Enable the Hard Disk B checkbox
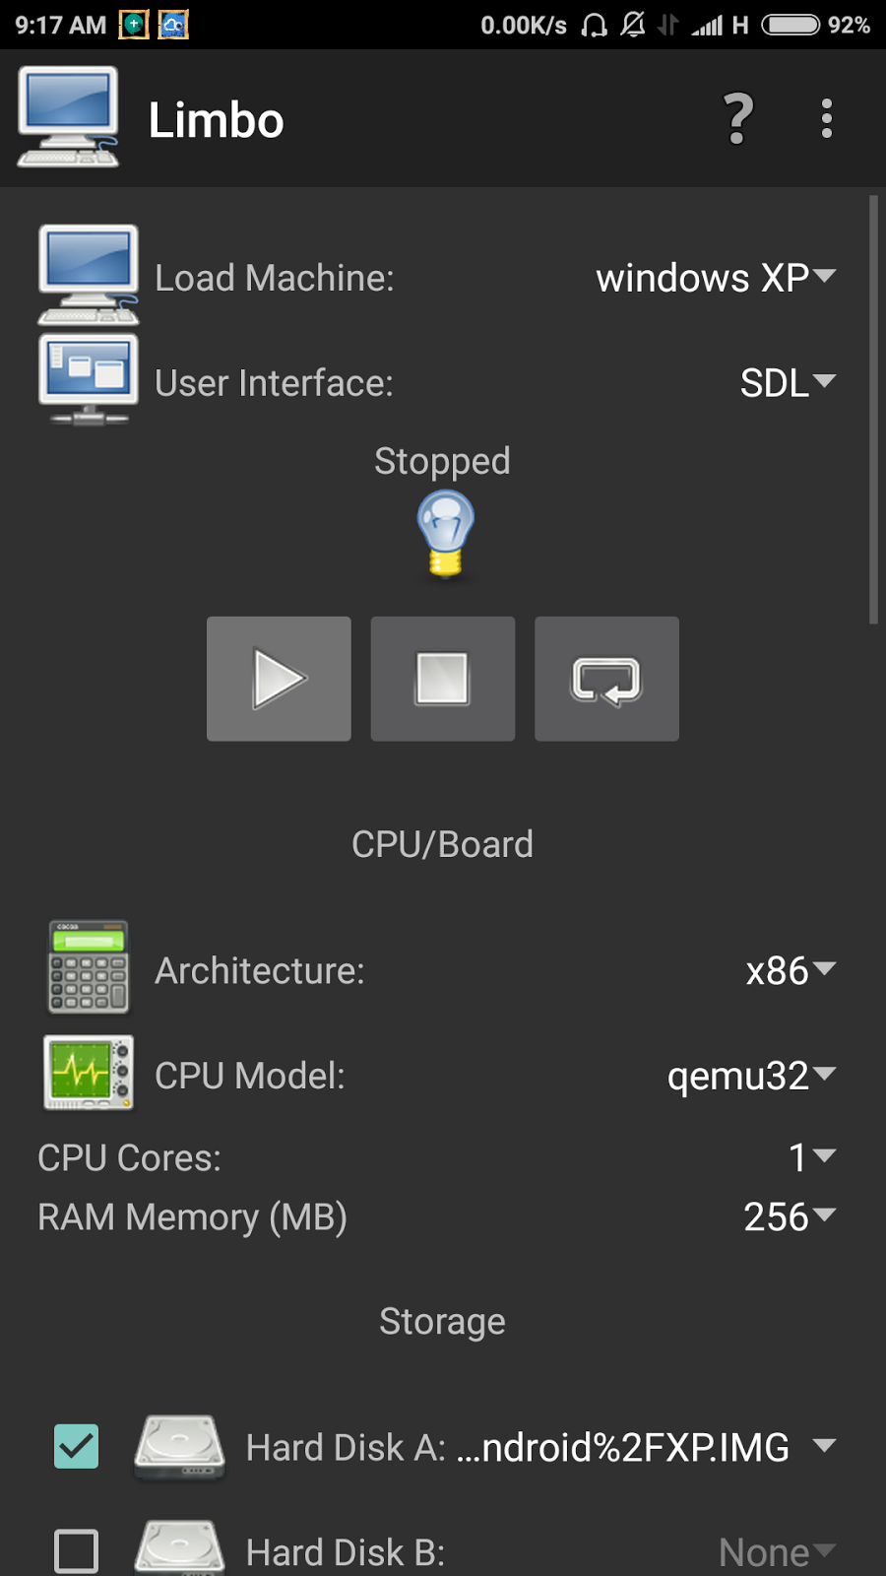The image size is (886, 1576). [x=76, y=1548]
